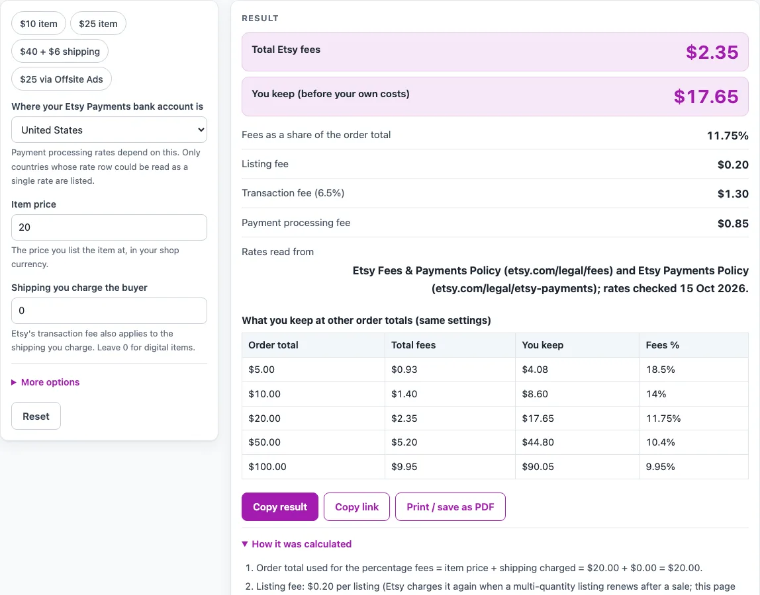Collapse the How it was calculated section

coord(297,544)
